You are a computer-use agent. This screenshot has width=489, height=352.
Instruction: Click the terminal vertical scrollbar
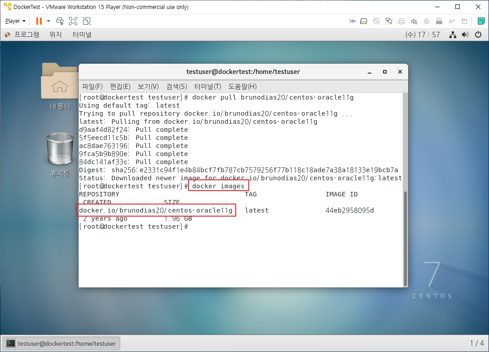click(x=405, y=239)
